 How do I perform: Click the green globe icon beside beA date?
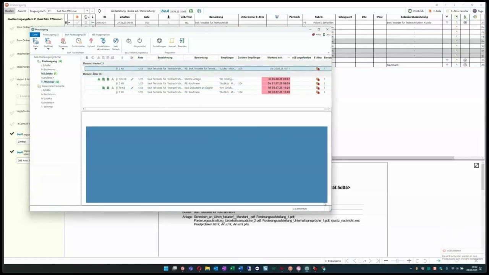point(191,11)
